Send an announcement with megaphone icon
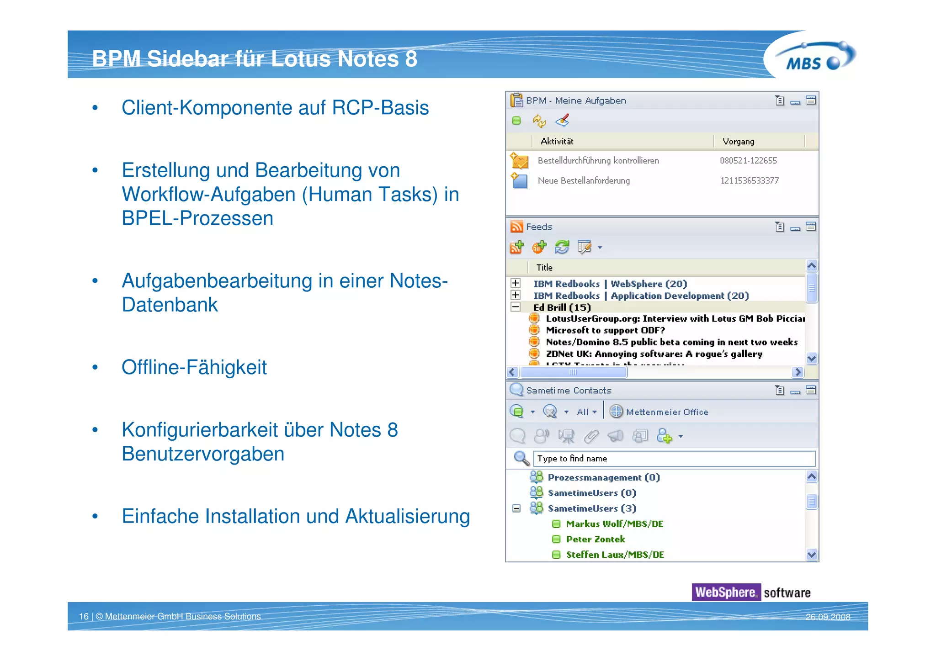The image size is (936, 661). pyautogui.click(x=616, y=436)
